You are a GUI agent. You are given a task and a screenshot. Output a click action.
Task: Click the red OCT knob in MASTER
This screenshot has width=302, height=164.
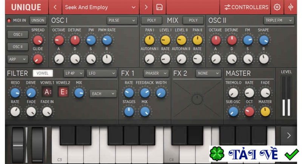[249, 112]
